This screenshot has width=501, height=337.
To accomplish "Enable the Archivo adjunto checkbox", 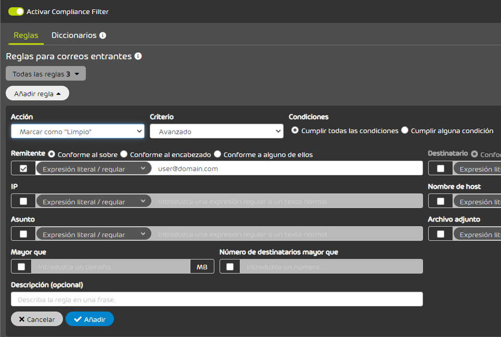I will 441,234.
